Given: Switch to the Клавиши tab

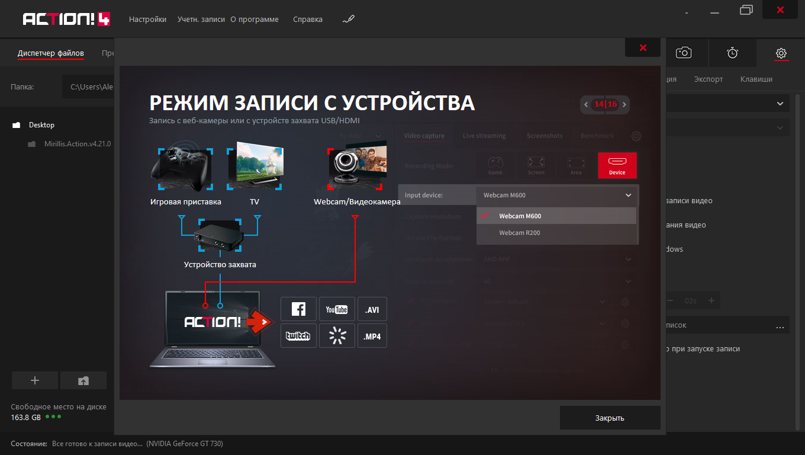Looking at the screenshot, I should pos(756,79).
